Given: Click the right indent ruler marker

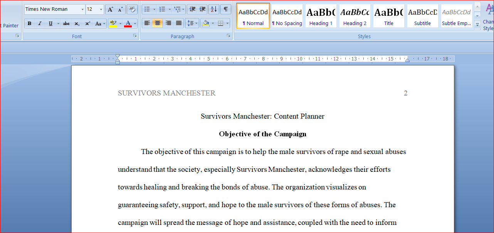Looking at the screenshot, I should (x=407, y=60).
